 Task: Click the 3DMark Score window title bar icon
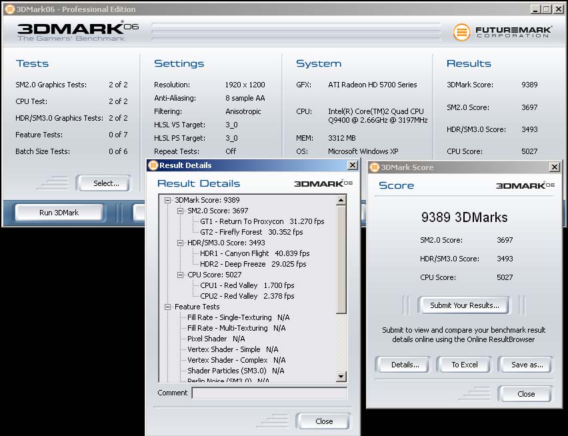click(374, 167)
